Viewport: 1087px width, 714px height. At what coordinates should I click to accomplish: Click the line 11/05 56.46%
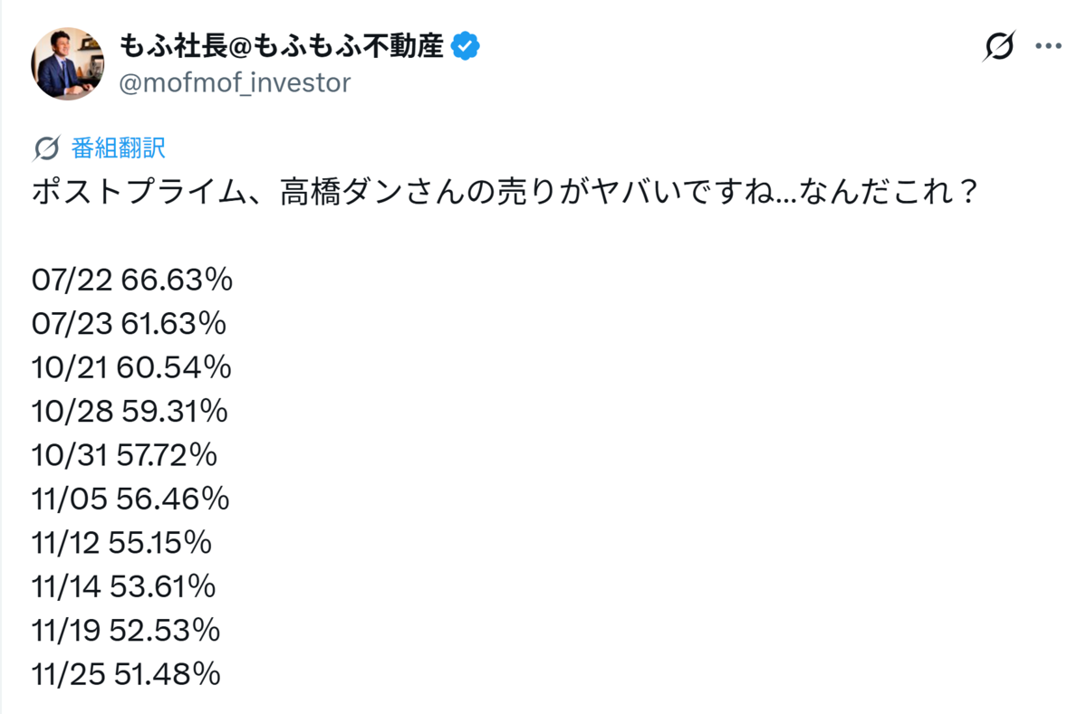tap(130, 499)
